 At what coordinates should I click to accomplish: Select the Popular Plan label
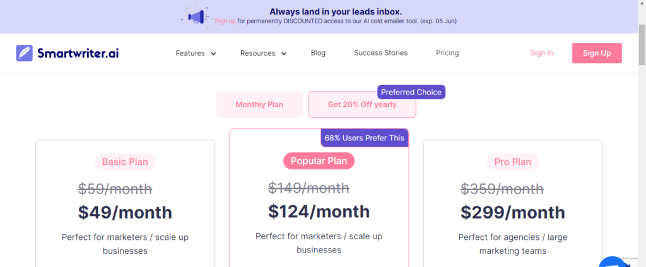(x=319, y=161)
